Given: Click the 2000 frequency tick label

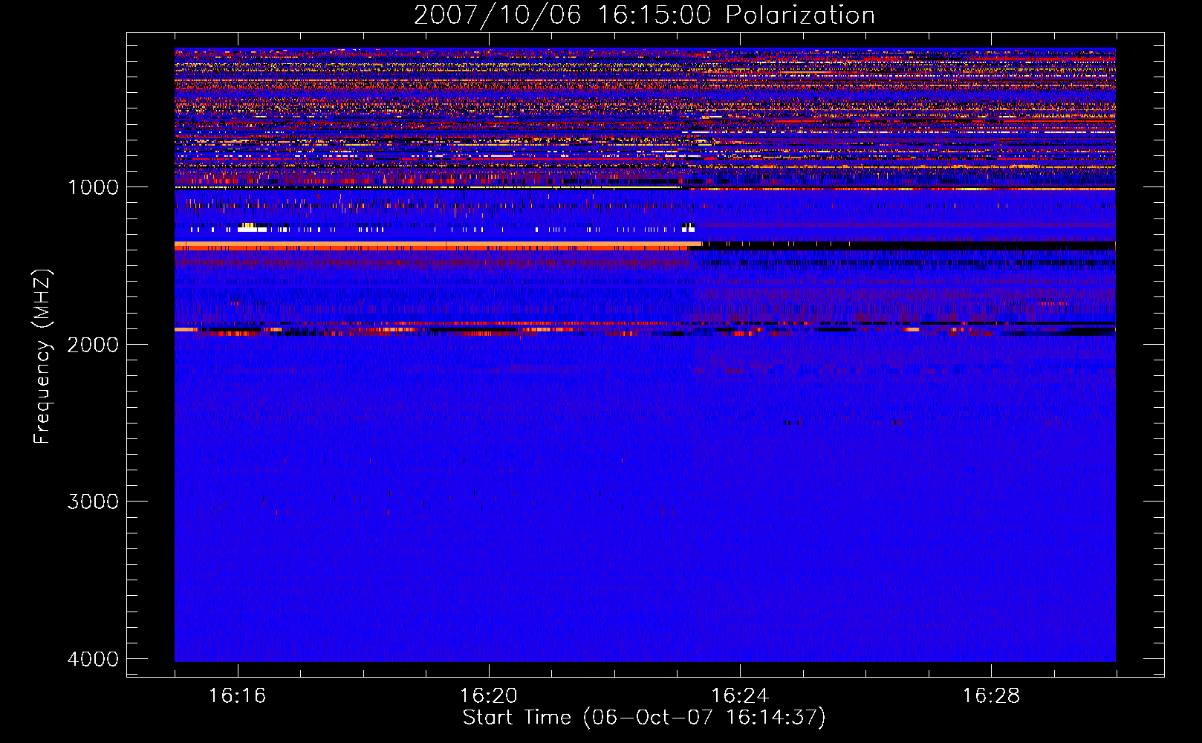Looking at the screenshot, I should pos(93,344).
